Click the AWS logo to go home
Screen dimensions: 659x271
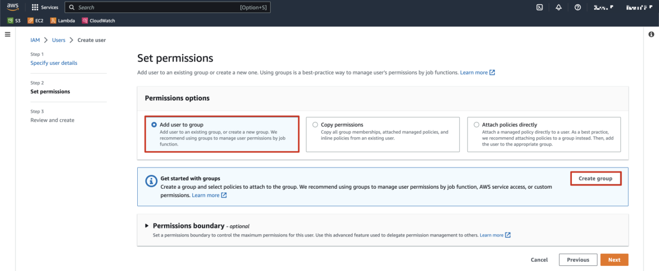pyautogui.click(x=13, y=6)
